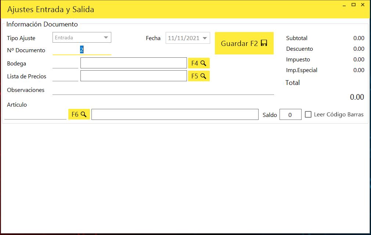Click the Artículo code input field
This screenshot has height=235, width=371.
[x=35, y=114]
